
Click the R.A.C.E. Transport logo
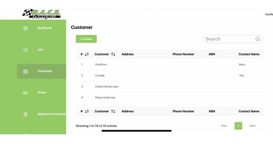[x=41, y=14]
